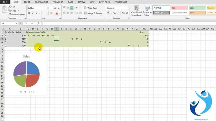Expand the Font Color dropdown arrow
Viewport: 216px width, 121px height.
[x=60, y=13]
